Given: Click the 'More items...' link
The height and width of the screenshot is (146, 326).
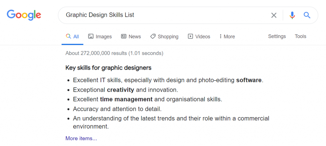Looking at the screenshot, I should 81,138.
